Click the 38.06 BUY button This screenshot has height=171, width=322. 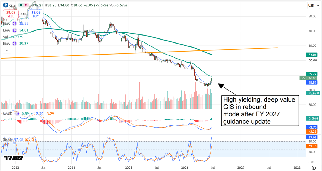click(x=36, y=14)
